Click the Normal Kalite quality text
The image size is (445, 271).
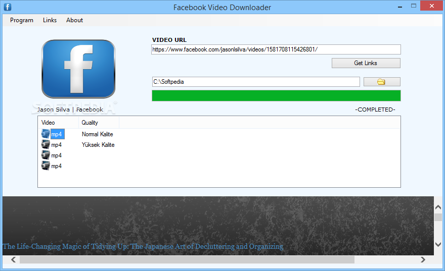point(97,134)
